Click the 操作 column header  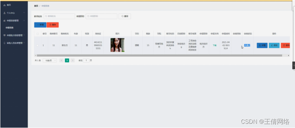(274, 34)
